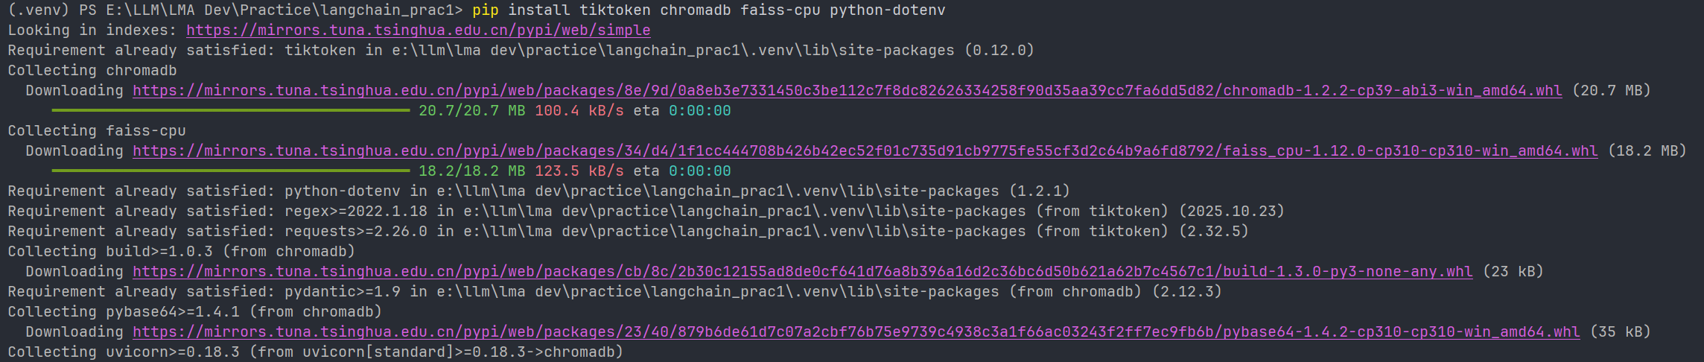
Task: Click the 'Collecting faiss-cpu' output line
Action: click(x=97, y=131)
